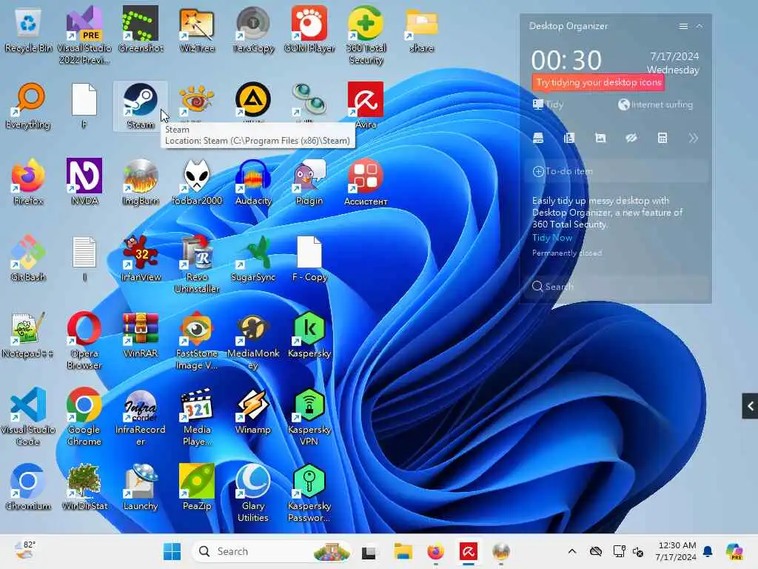Collapse the Desktop Organizer panel
Screen dimensions: 758x569
(x=700, y=26)
